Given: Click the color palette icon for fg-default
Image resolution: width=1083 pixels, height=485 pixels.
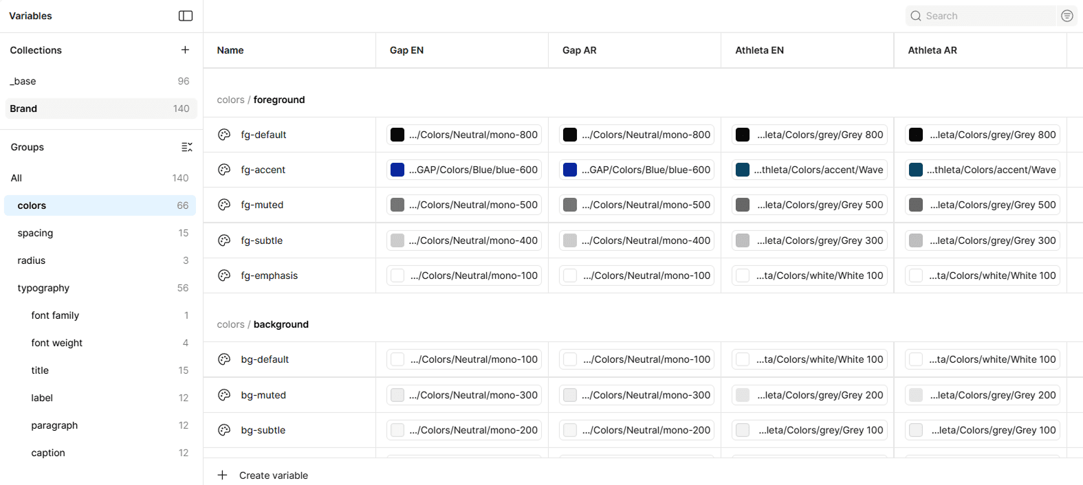Looking at the screenshot, I should pos(224,135).
